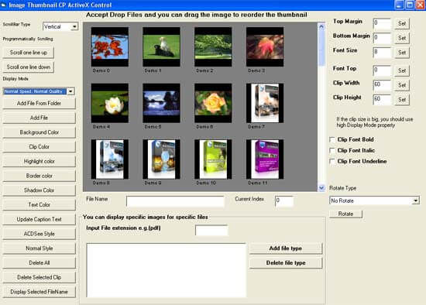Viewport: 426px width, 305px height.
Task: Select the Demo 0 red leaves thumbnail
Action: click(x=110, y=46)
